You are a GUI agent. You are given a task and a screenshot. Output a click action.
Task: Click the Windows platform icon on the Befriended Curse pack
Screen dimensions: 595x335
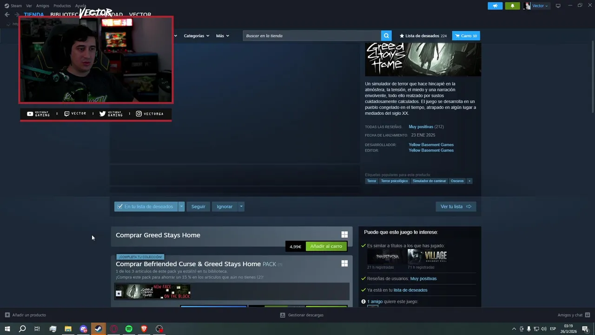pyautogui.click(x=344, y=263)
